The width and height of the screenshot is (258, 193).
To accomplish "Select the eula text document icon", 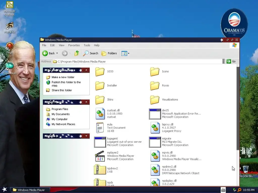I will pyautogui.click(x=100, y=128).
